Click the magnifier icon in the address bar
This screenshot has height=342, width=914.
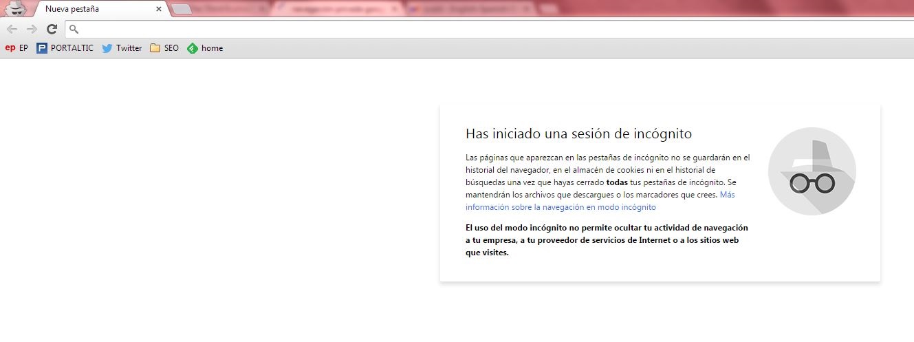(x=74, y=30)
